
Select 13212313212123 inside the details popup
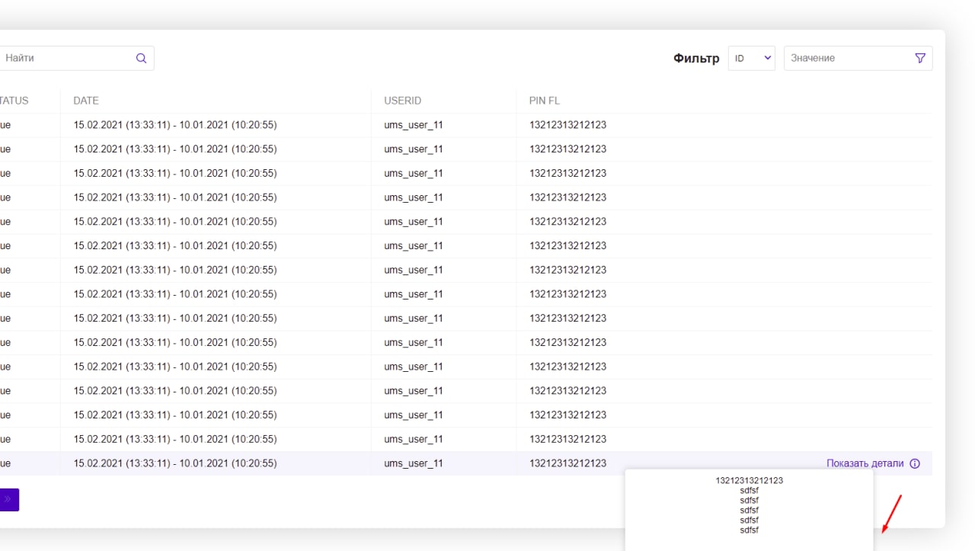tap(750, 481)
